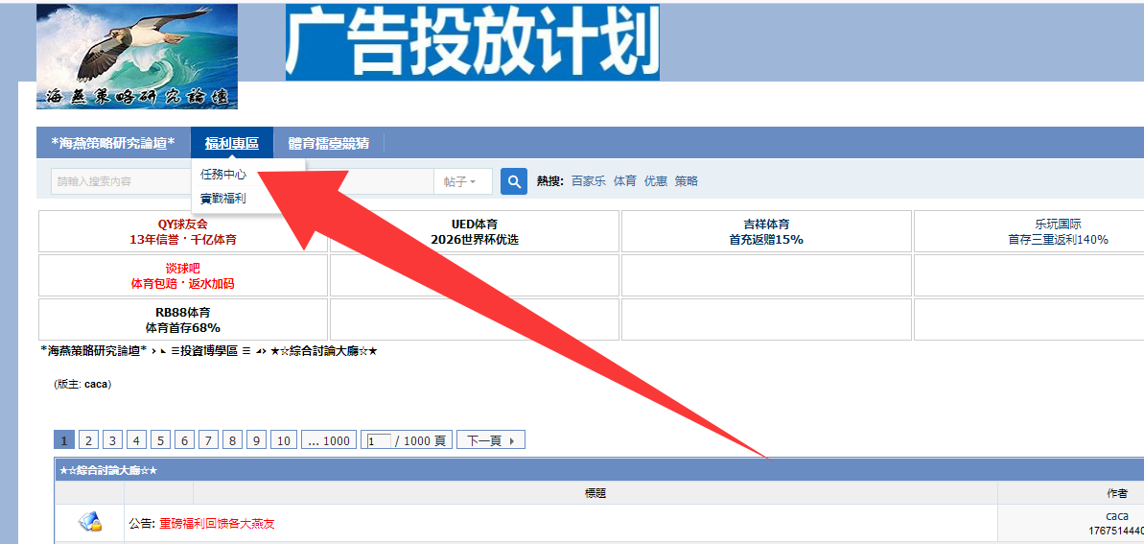Open the *海燕策略研究論壇* home tab
The image size is (1144, 544).
coord(113,143)
